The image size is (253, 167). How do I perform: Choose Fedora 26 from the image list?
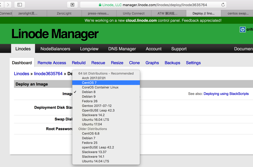[x=106, y=101]
